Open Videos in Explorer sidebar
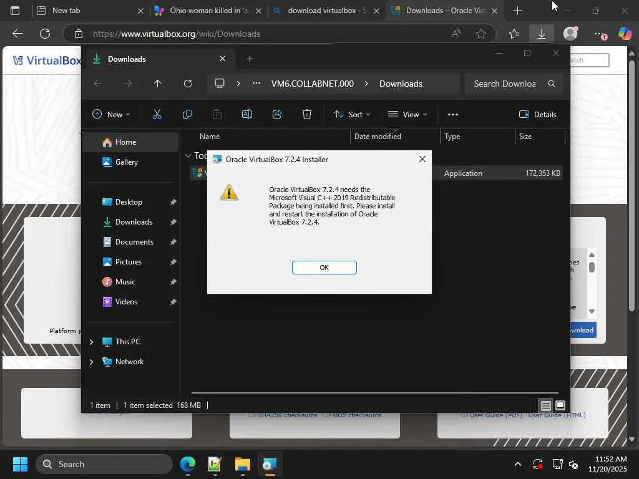 click(x=130, y=302)
